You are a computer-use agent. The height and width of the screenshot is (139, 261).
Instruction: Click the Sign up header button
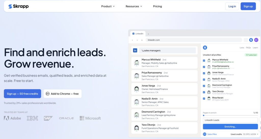click(248, 6)
